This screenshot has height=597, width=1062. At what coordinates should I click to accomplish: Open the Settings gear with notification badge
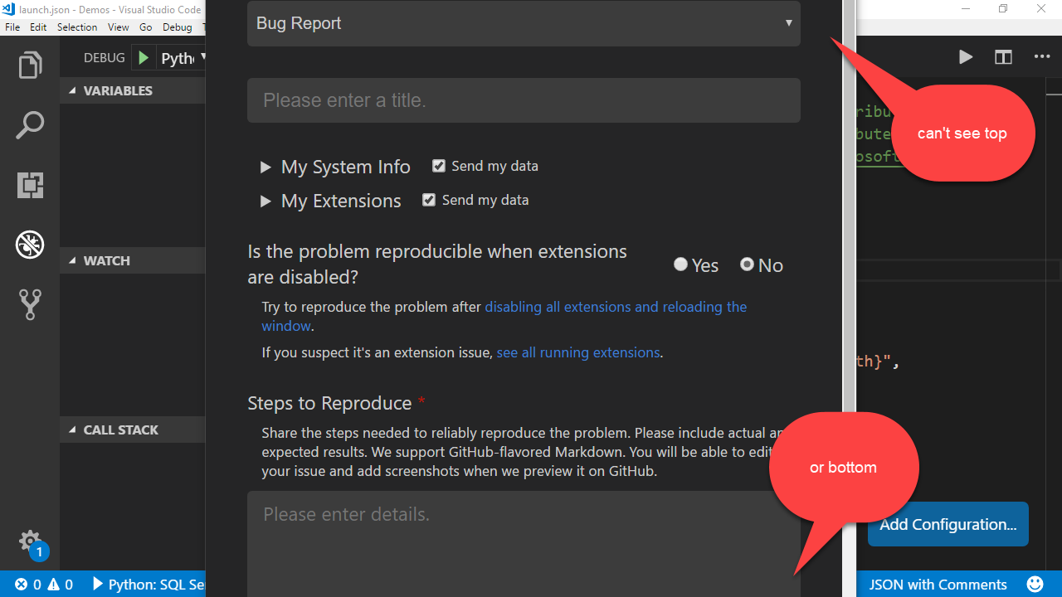click(30, 541)
